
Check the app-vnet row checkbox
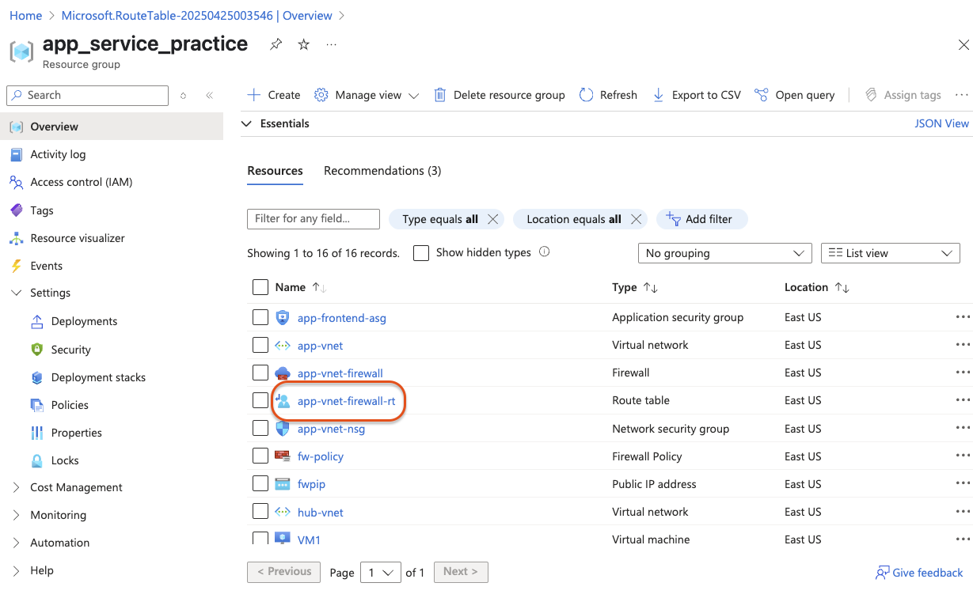tap(260, 345)
